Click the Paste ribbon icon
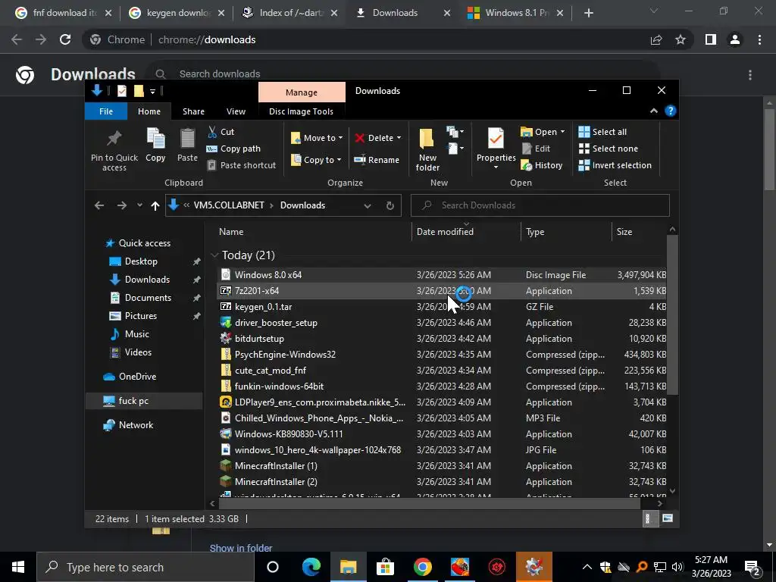Screen dimensions: 776x582 [188, 145]
